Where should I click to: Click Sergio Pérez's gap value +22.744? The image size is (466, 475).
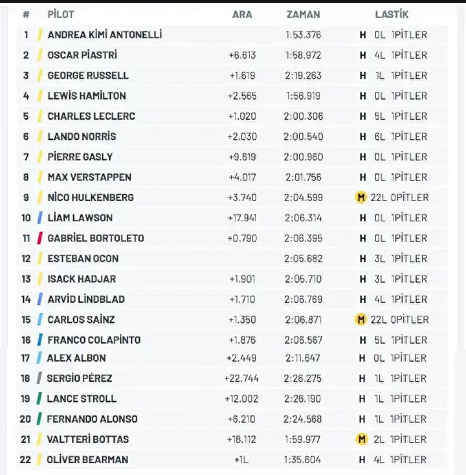pyautogui.click(x=242, y=379)
